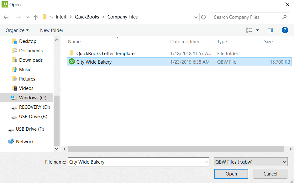Select Pictures in the navigation pane
The image size is (294, 183).
(x=27, y=79)
